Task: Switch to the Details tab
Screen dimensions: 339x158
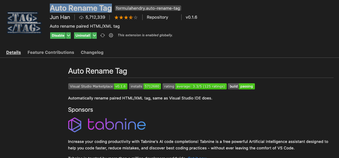Action: [x=13, y=52]
